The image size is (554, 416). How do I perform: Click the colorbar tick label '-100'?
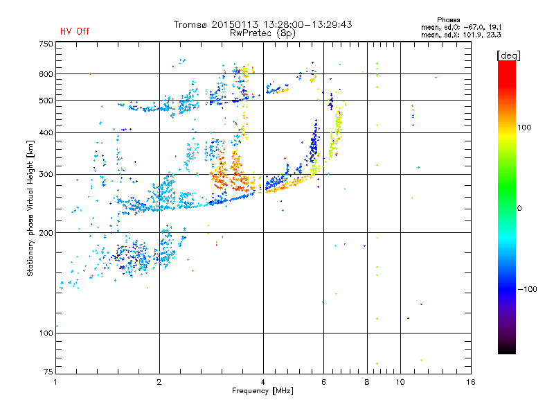tap(527, 289)
